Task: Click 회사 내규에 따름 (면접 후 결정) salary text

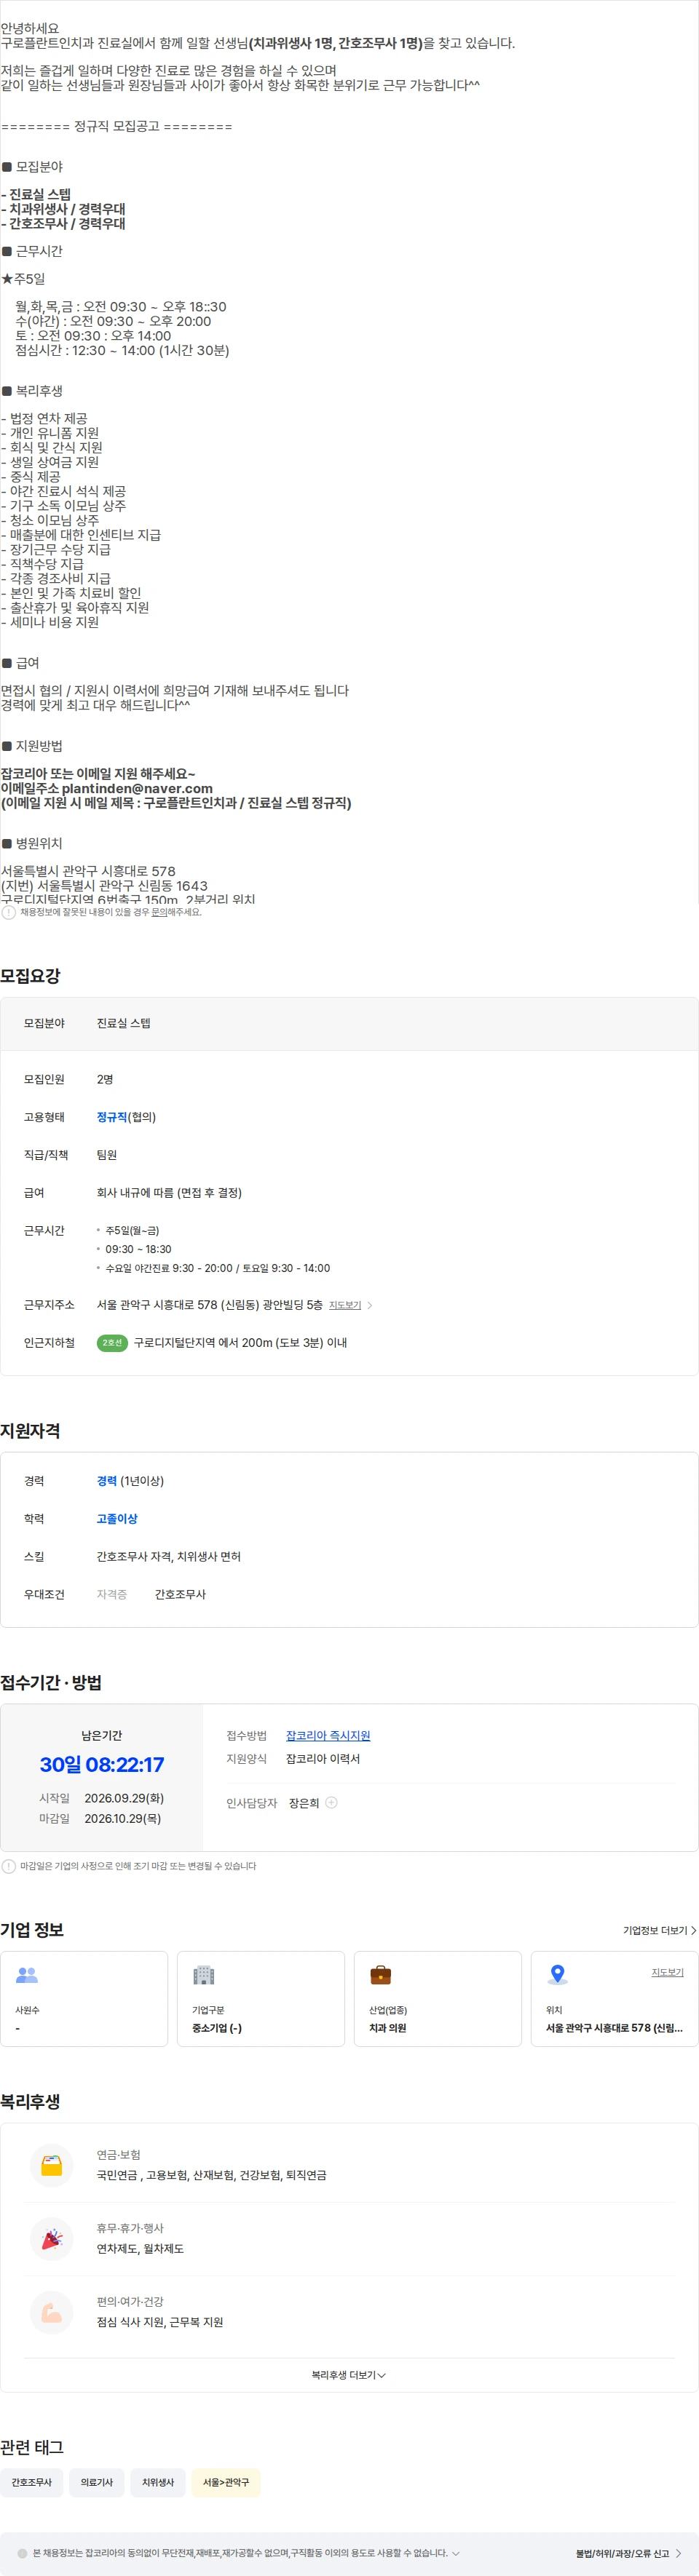Action: click(x=169, y=1193)
